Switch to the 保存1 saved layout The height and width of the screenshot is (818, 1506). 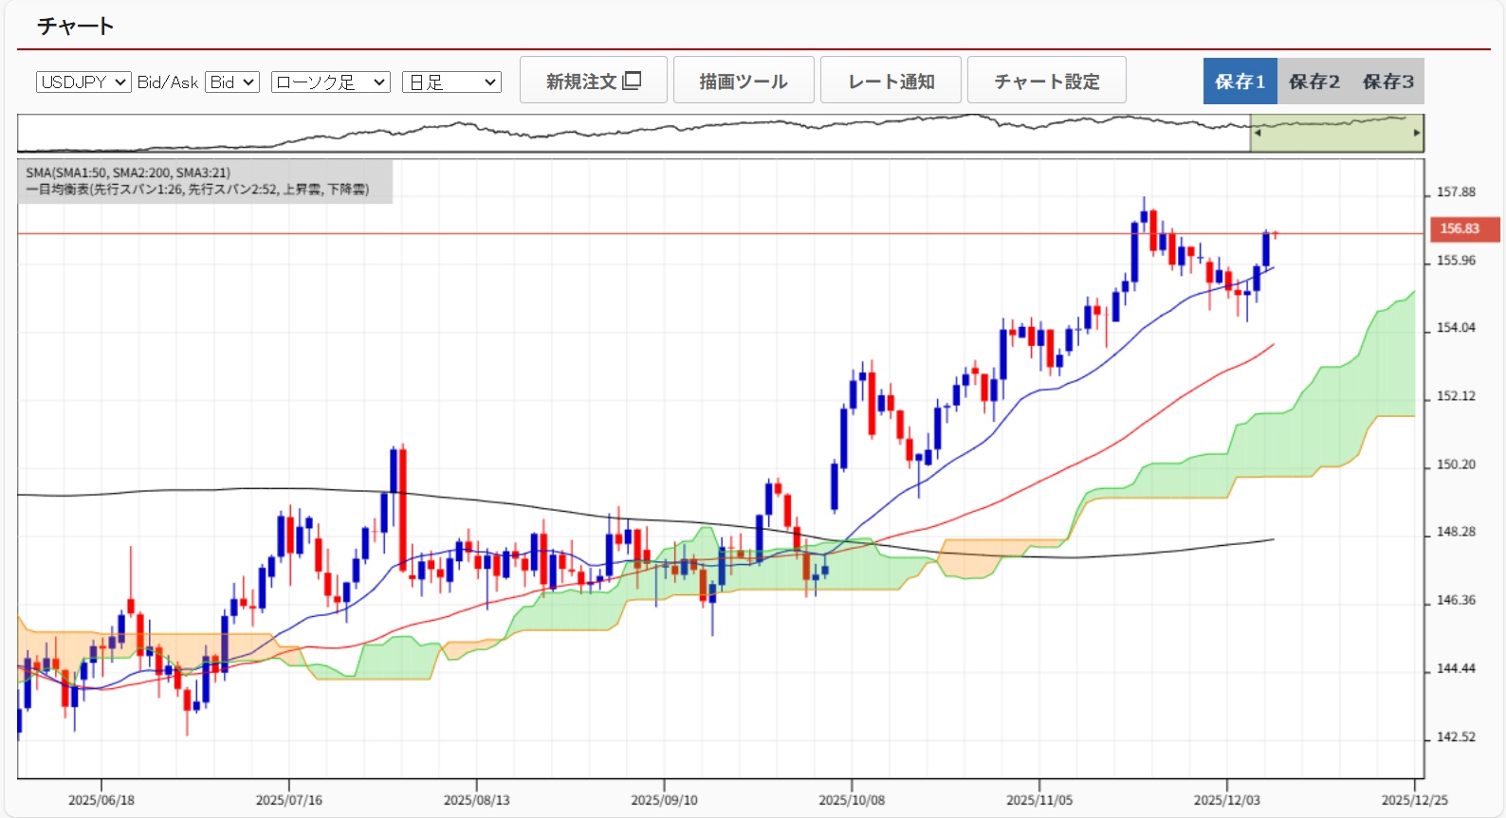pos(1240,82)
